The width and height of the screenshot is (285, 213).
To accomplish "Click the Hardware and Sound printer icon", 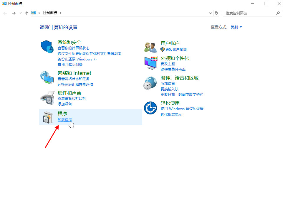I will [47, 97].
